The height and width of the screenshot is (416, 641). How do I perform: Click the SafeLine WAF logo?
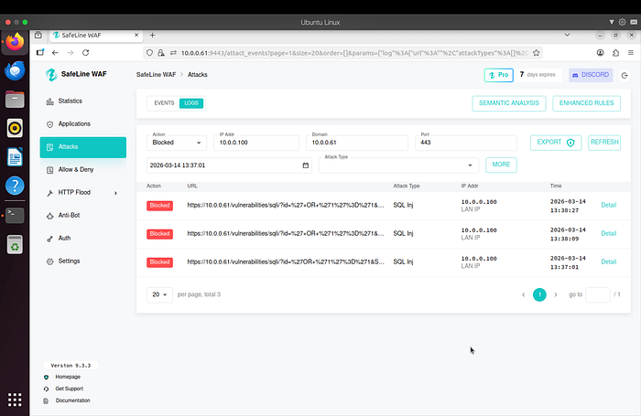click(76, 74)
